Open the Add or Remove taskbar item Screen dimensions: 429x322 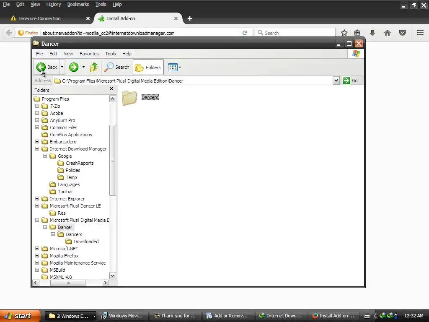227,316
